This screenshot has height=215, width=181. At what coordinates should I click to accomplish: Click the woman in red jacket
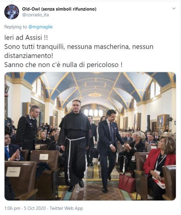[159, 164]
